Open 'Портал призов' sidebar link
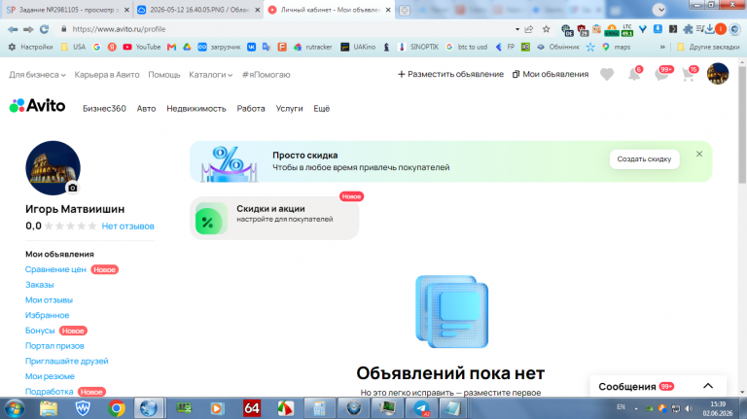This screenshot has width=747, height=419. (x=54, y=346)
